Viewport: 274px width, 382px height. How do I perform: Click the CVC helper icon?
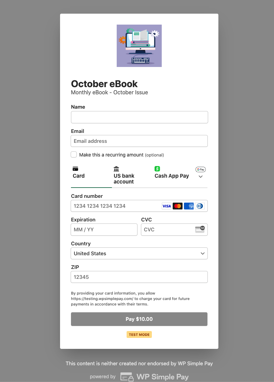pyautogui.click(x=200, y=229)
